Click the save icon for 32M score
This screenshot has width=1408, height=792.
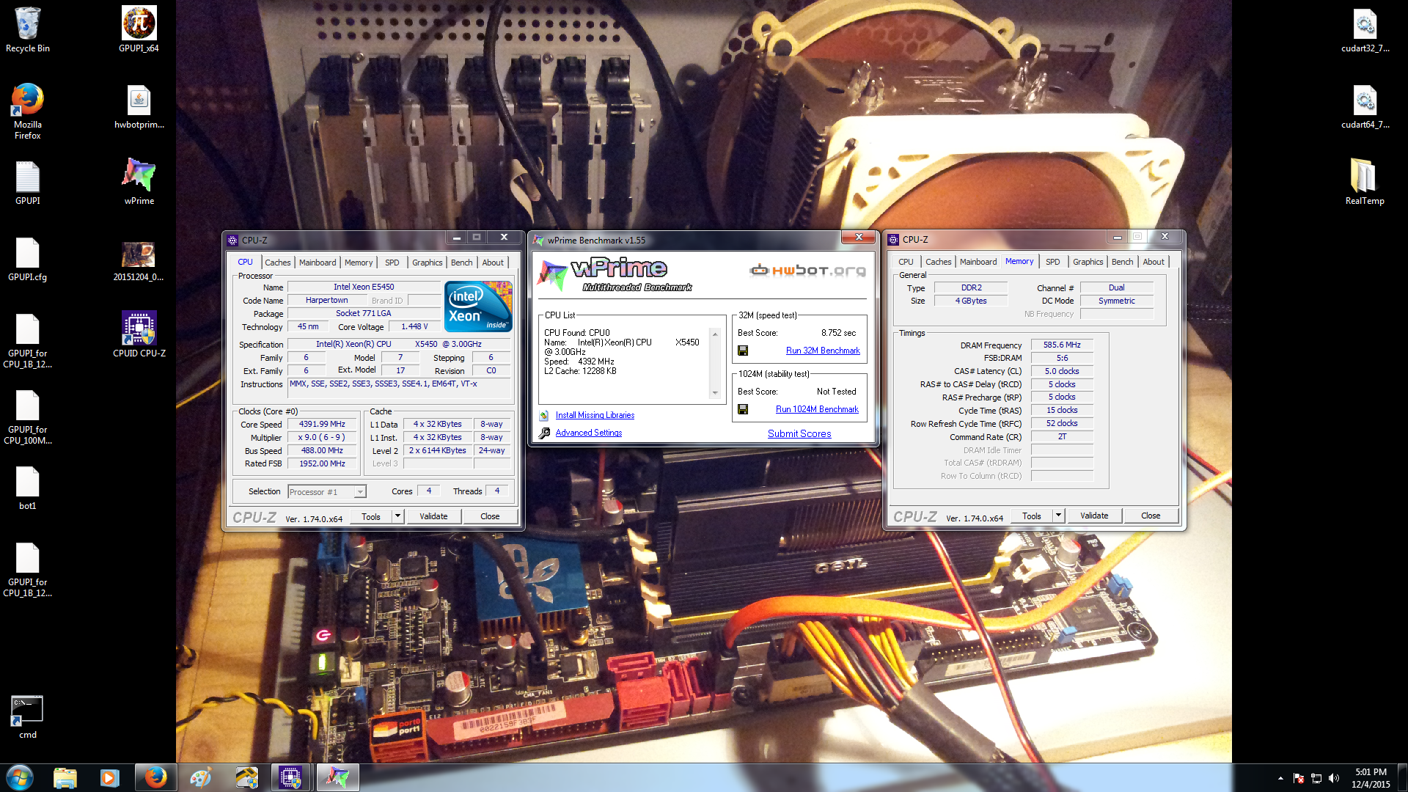(743, 351)
